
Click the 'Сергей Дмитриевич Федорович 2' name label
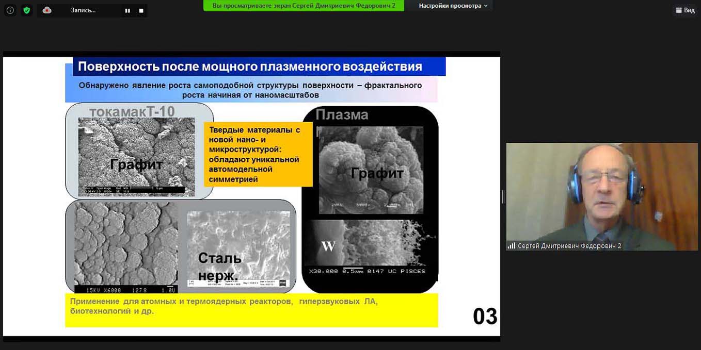[569, 246]
